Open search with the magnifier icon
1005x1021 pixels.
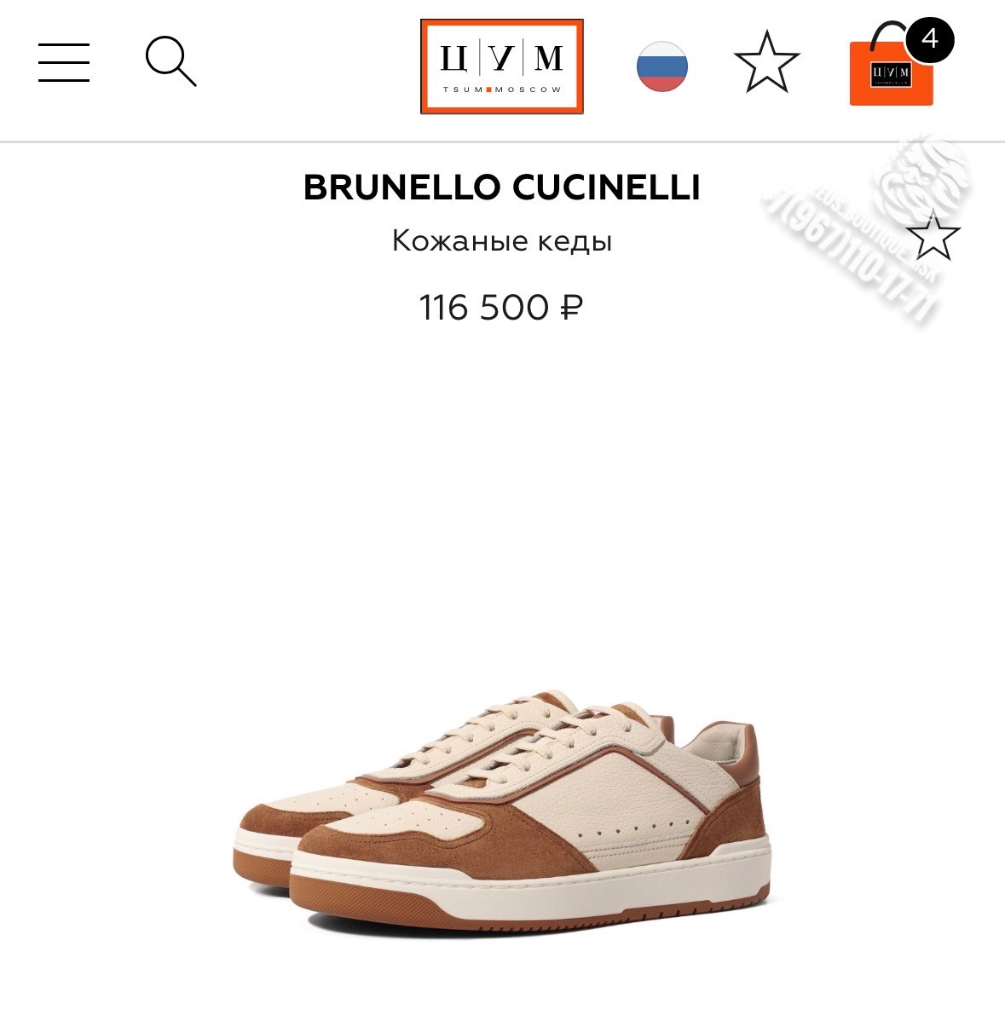pyautogui.click(x=170, y=61)
